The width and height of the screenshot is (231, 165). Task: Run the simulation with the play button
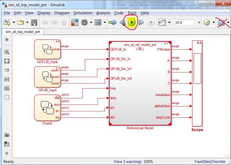click(132, 22)
